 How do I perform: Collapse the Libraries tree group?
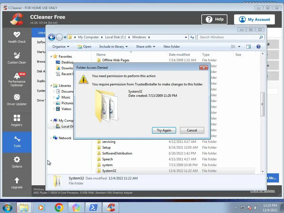tap(51, 85)
